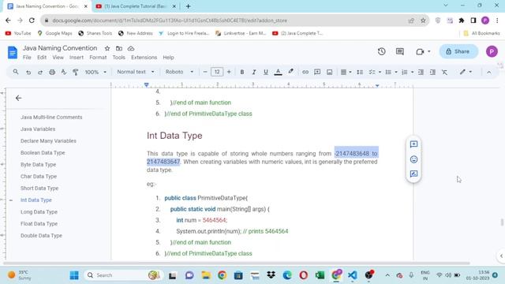Hide the menus with the chevron
This screenshot has height=284, width=505.
(x=489, y=72)
